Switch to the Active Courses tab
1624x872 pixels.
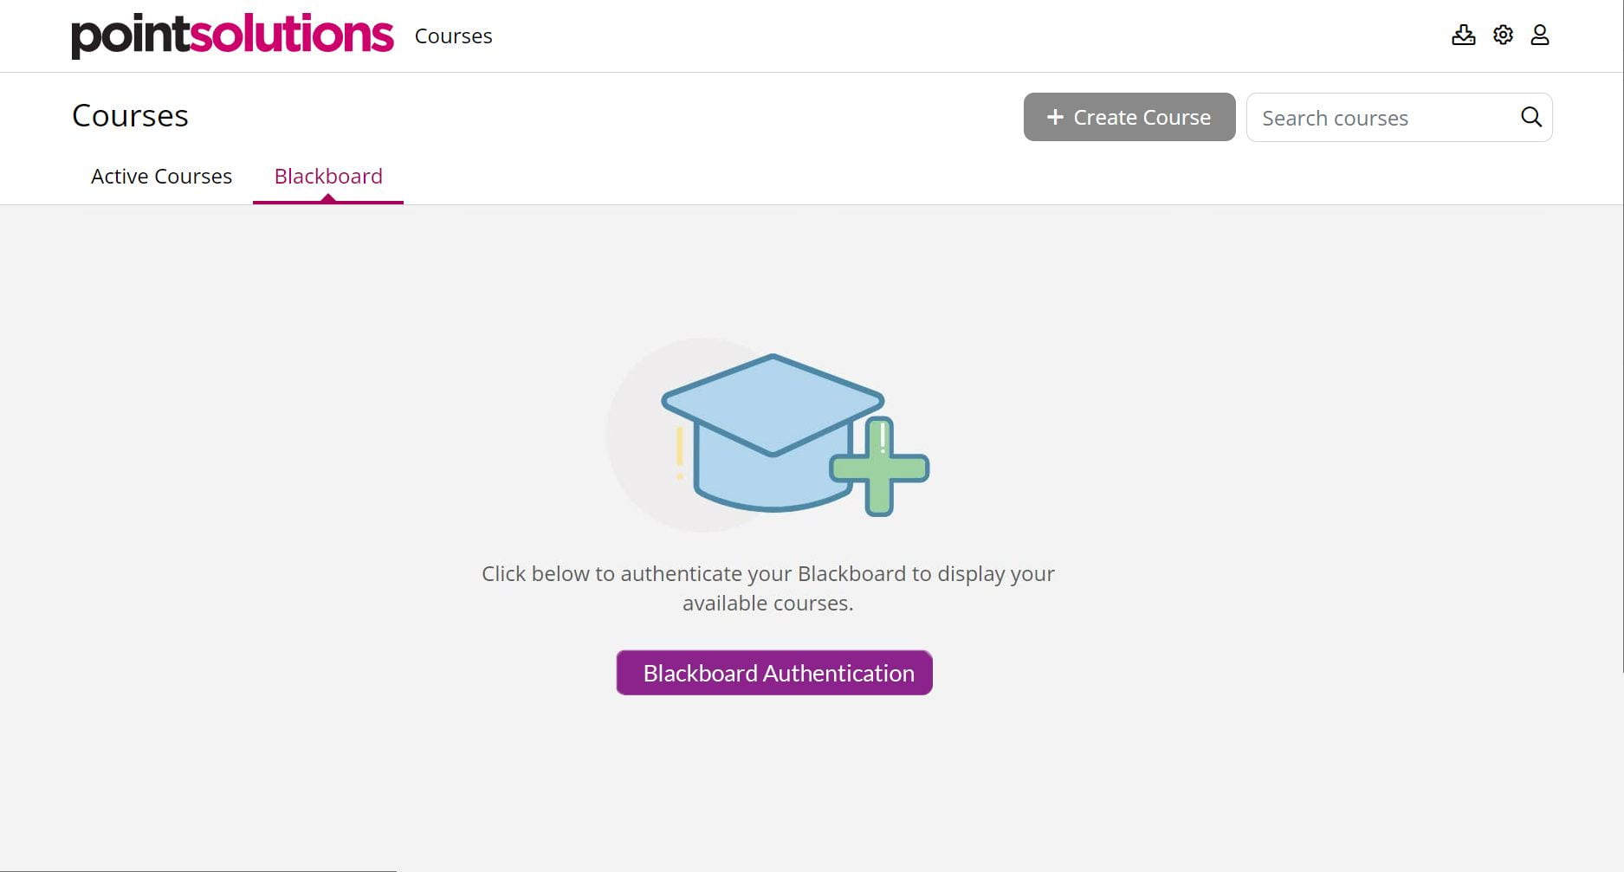click(x=161, y=176)
